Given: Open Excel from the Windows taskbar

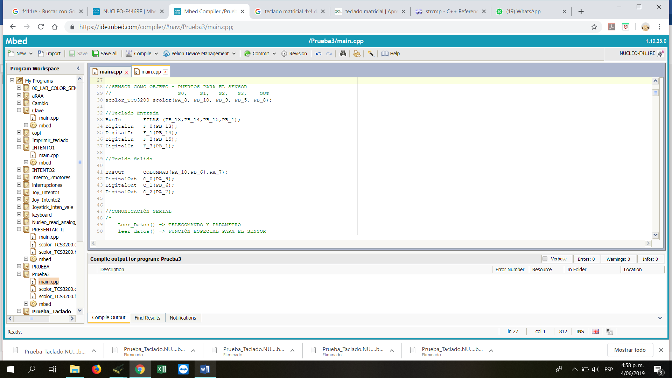Looking at the screenshot, I should tap(161, 369).
